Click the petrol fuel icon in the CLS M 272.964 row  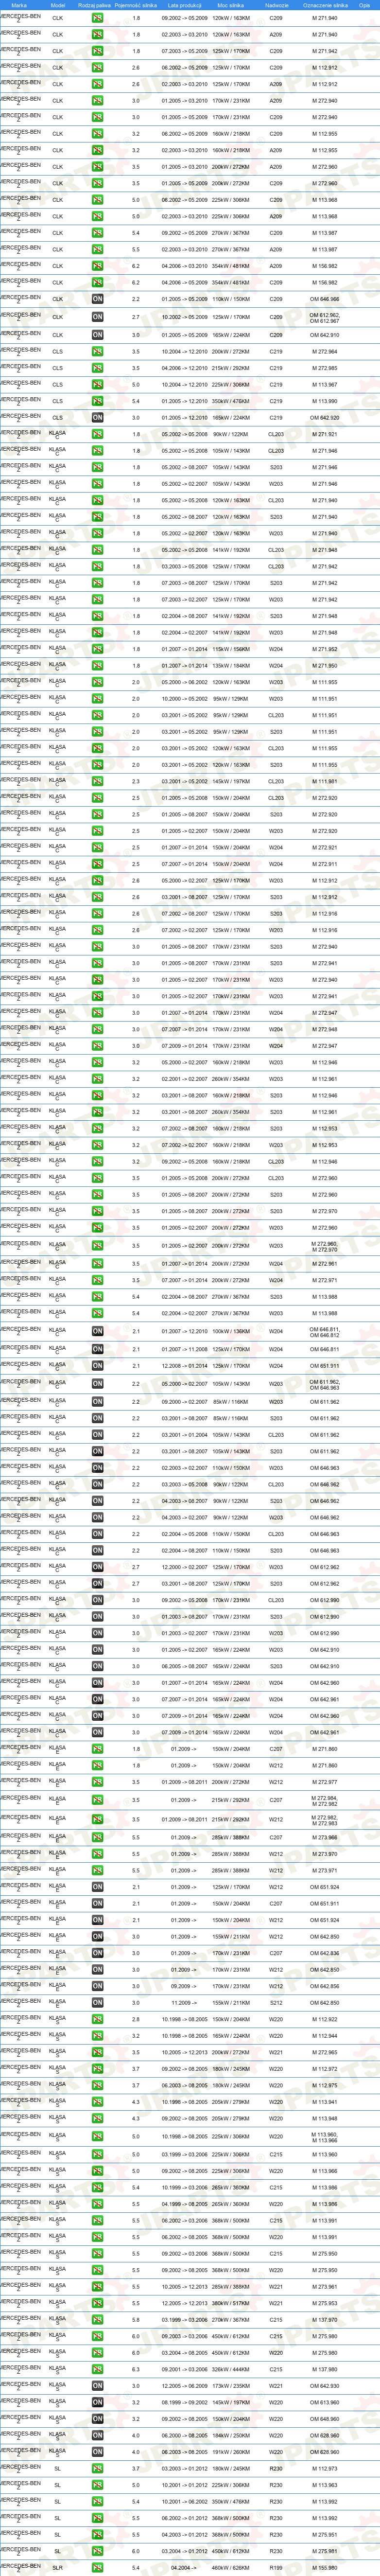click(97, 352)
